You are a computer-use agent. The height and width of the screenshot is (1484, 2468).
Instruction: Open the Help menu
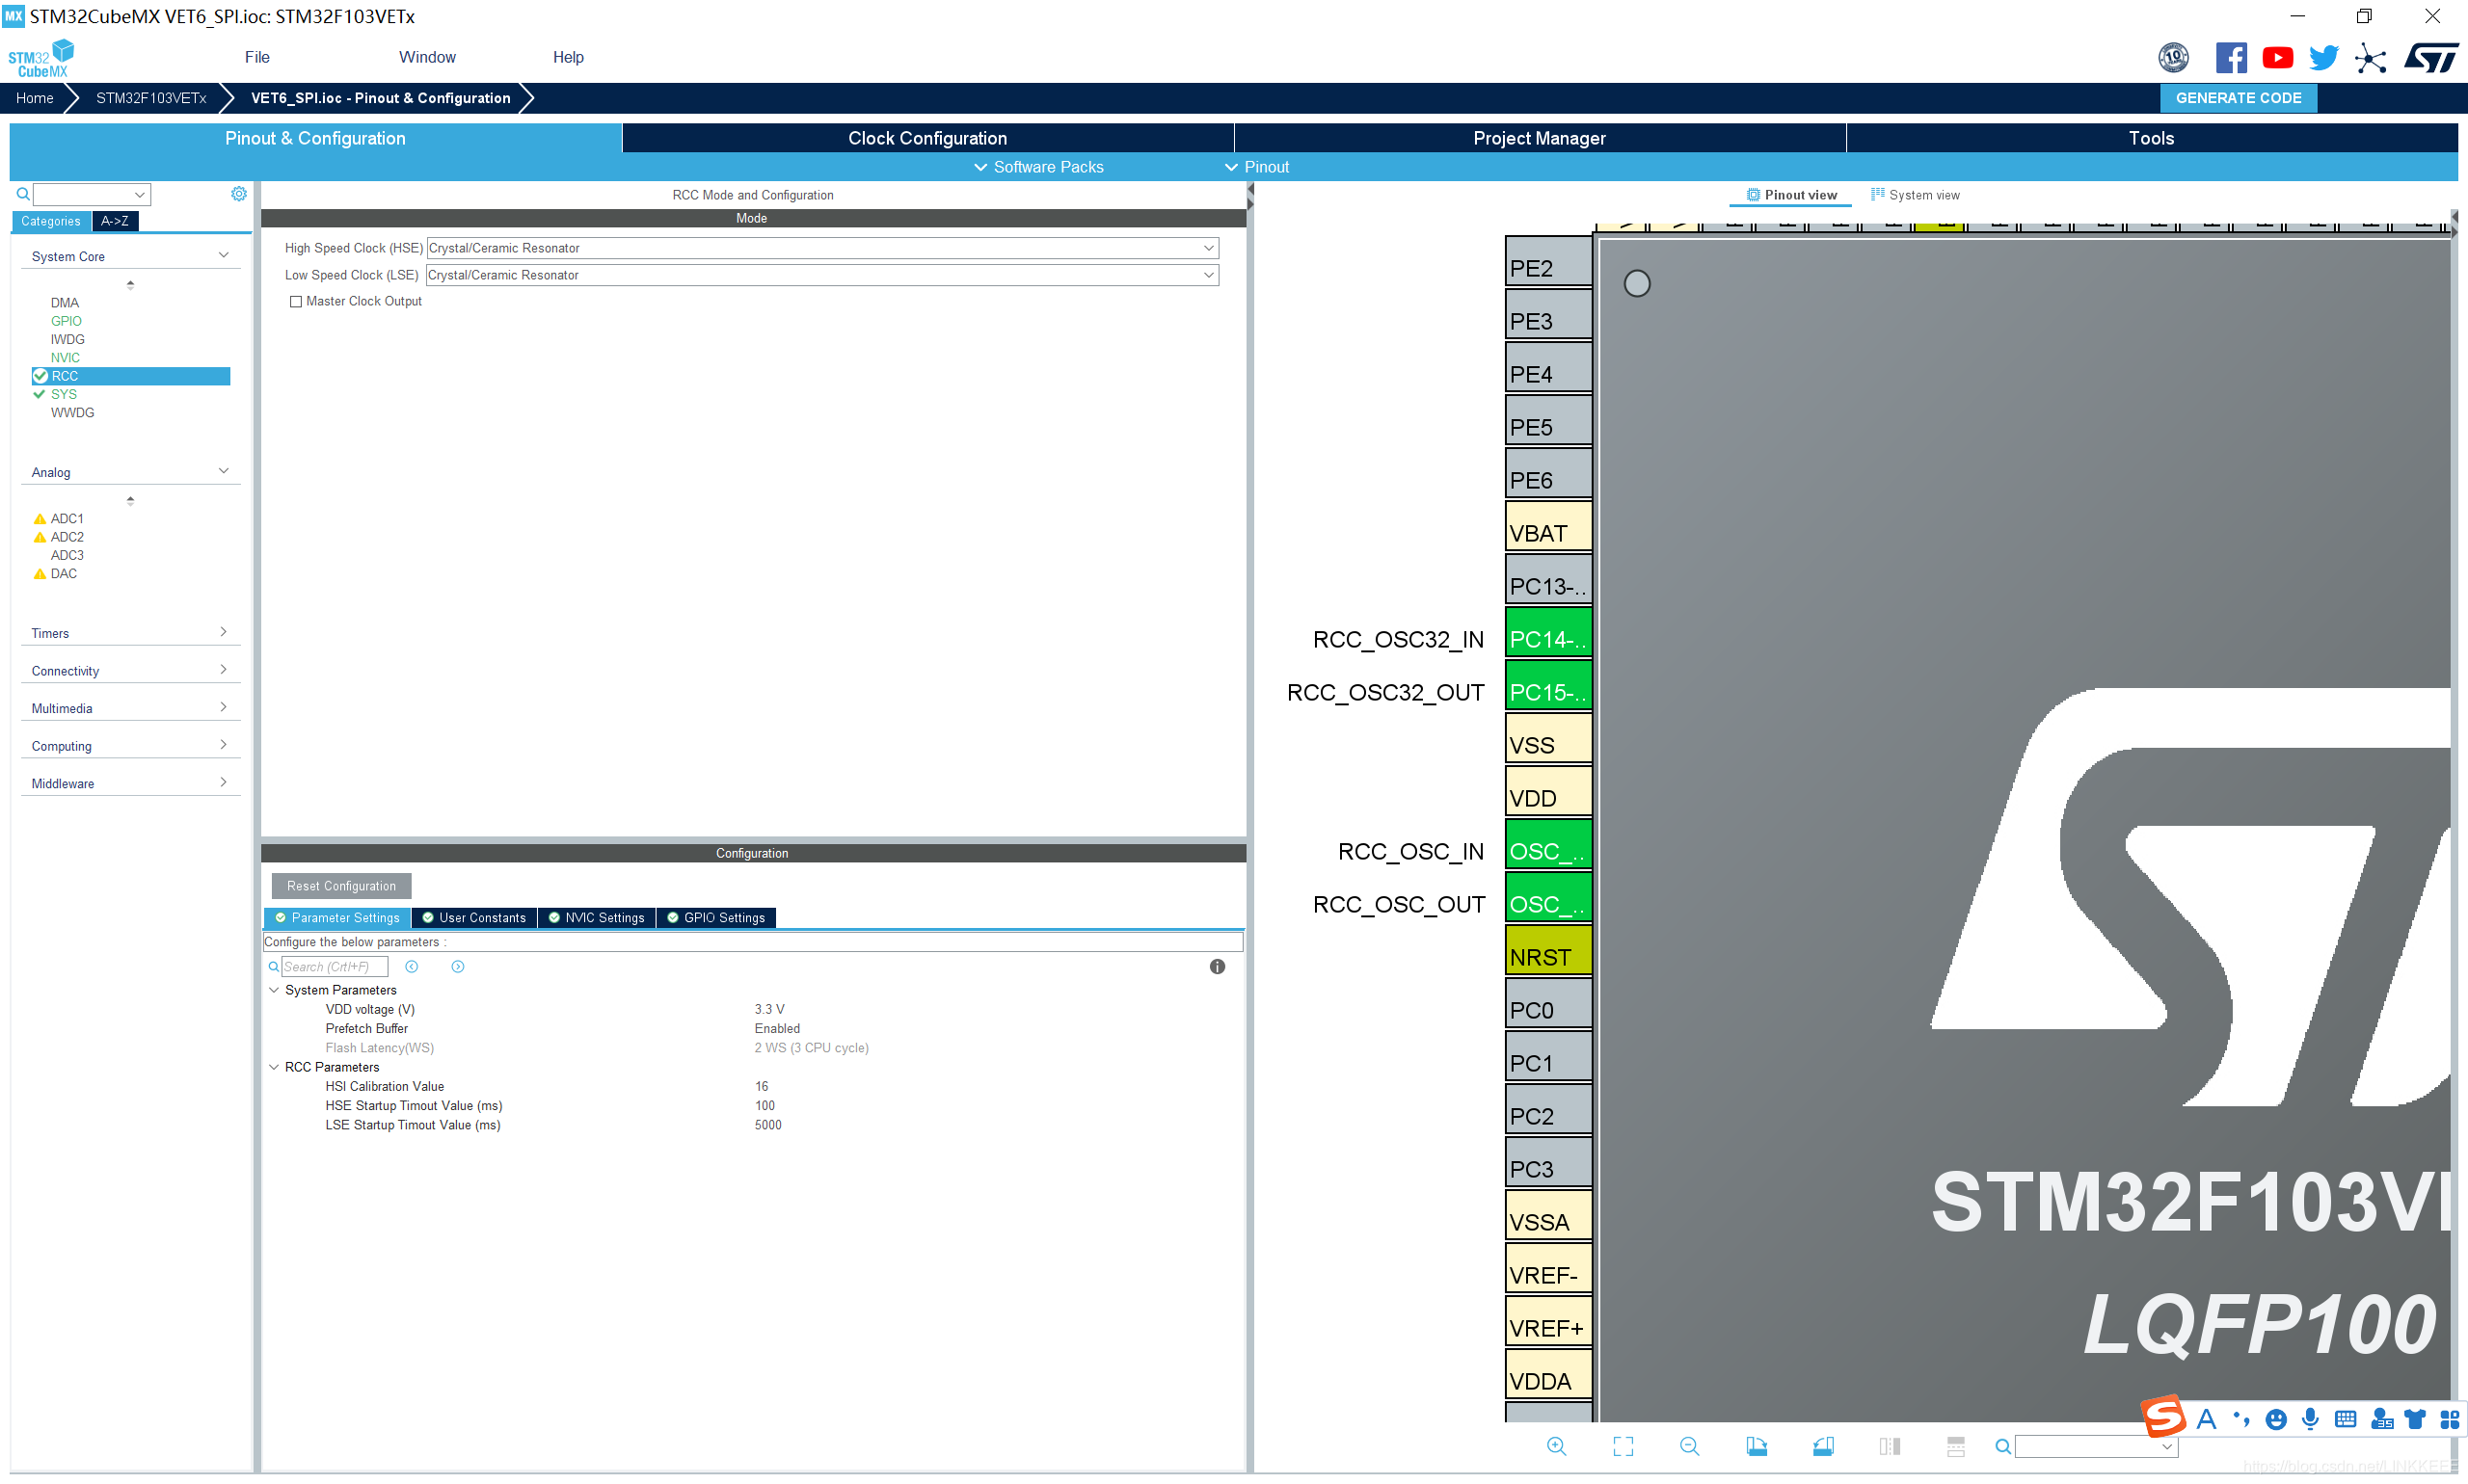[568, 57]
